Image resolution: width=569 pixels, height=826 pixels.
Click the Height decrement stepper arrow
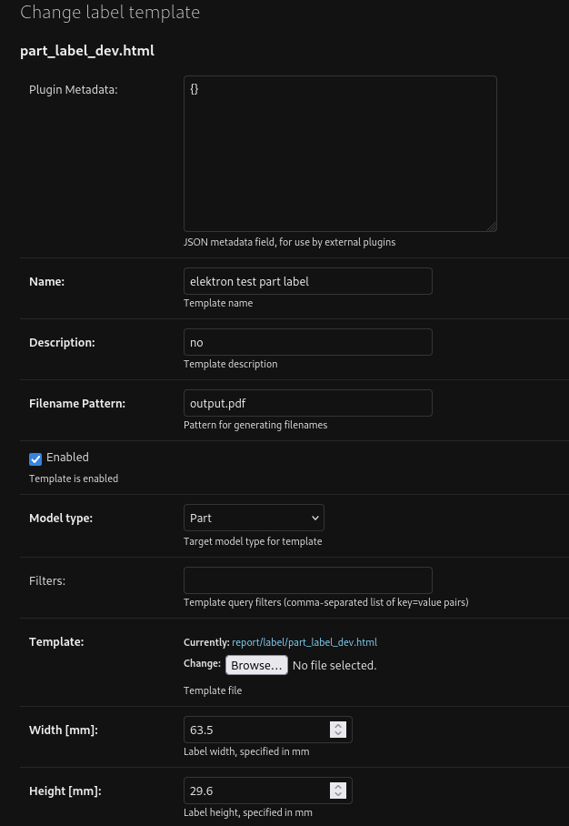click(x=337, y=794)
